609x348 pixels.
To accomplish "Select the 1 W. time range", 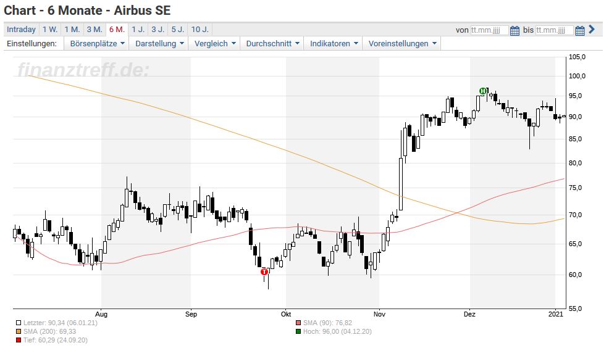I will tap(50, 30).
